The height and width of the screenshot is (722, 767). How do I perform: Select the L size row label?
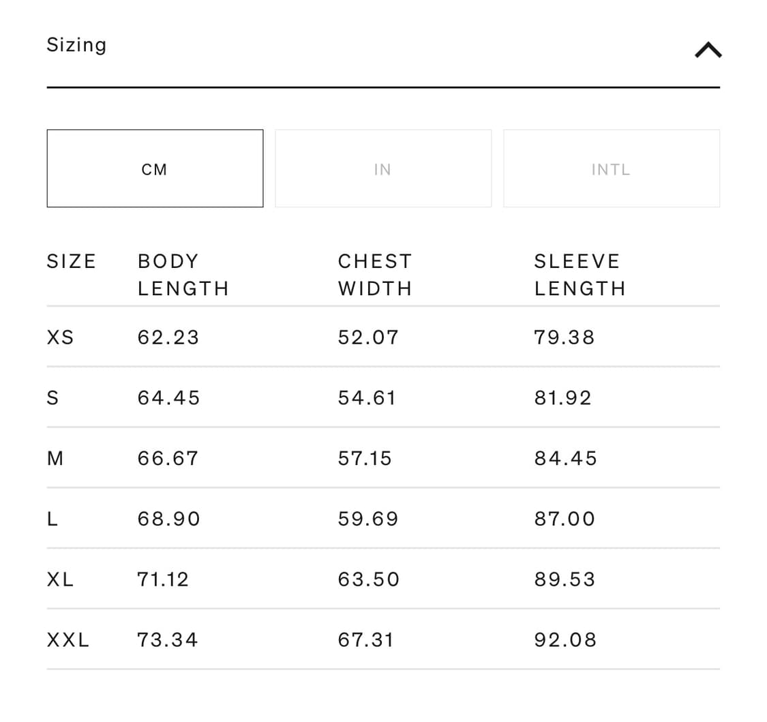point(52,520)
